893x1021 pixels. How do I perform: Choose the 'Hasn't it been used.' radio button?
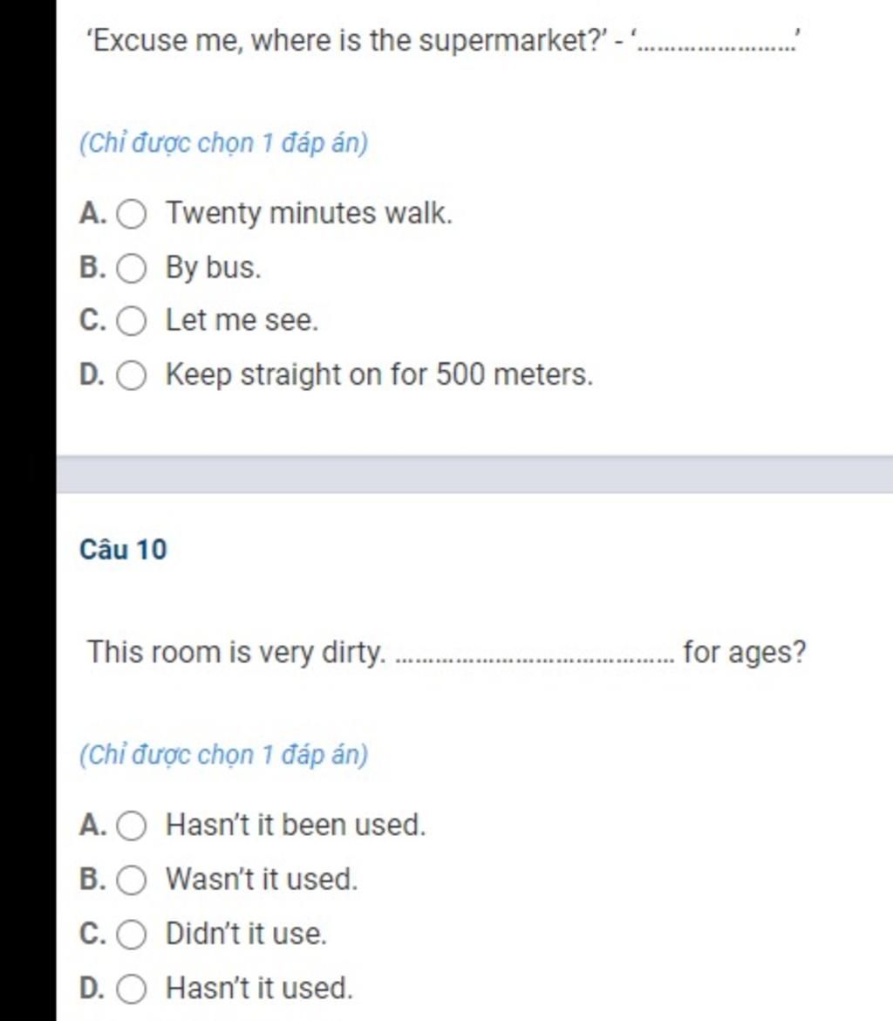tap(132, 826)
